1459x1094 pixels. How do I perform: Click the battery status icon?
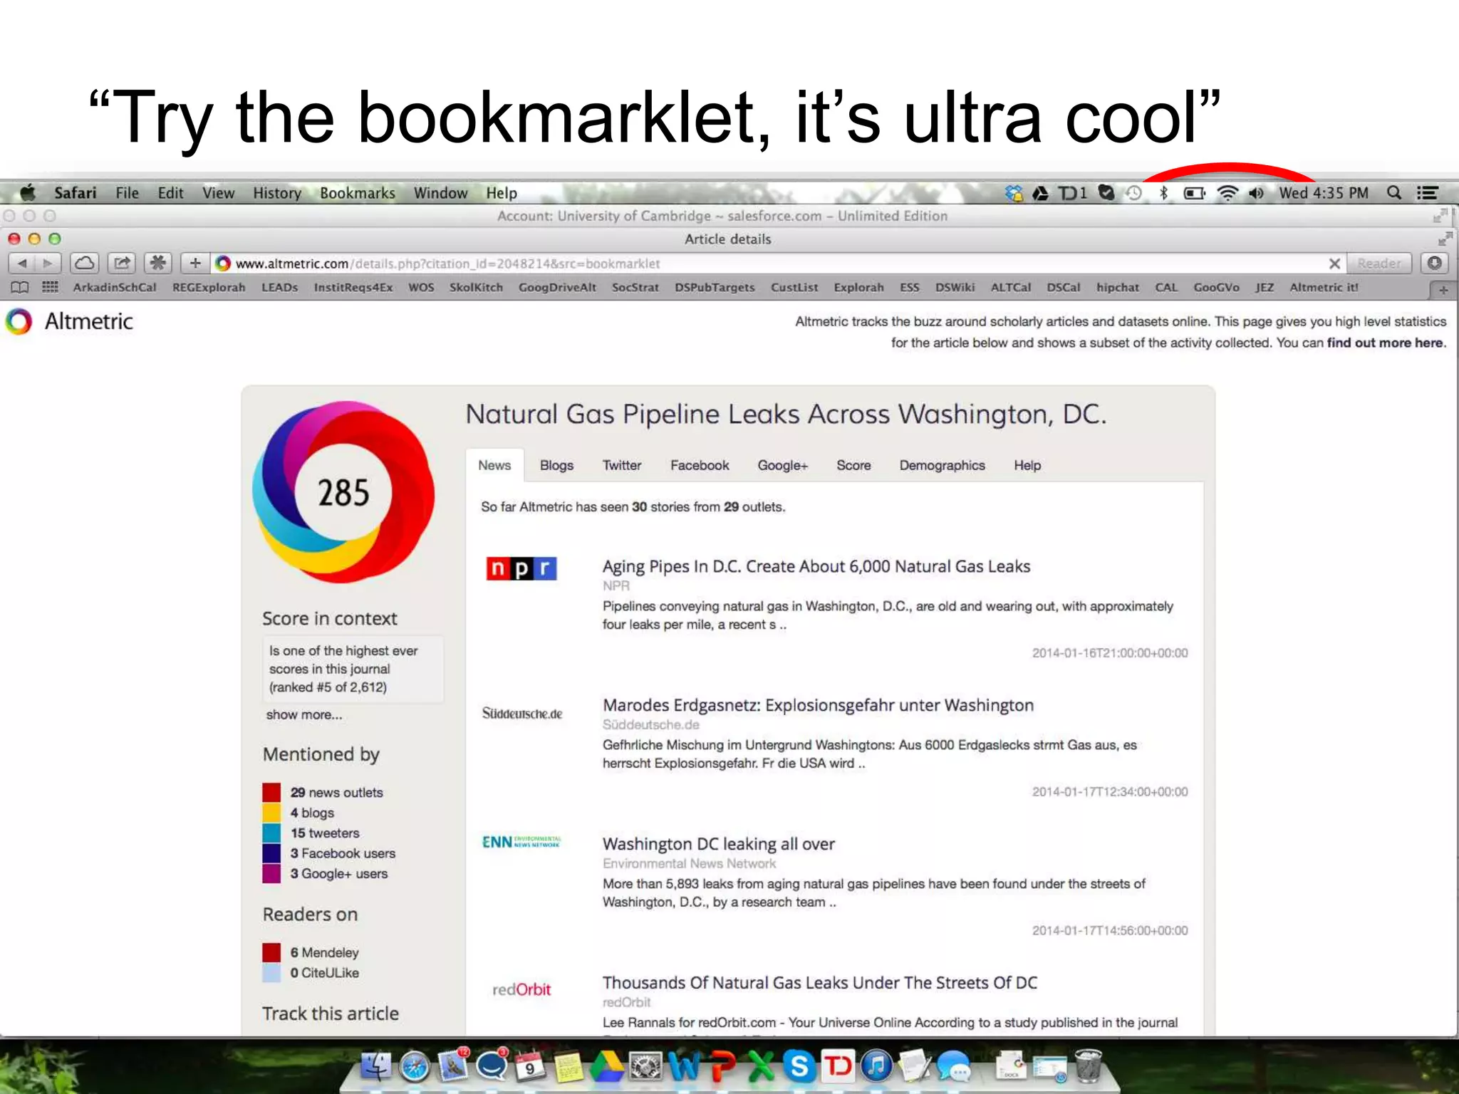[1195, 193]
